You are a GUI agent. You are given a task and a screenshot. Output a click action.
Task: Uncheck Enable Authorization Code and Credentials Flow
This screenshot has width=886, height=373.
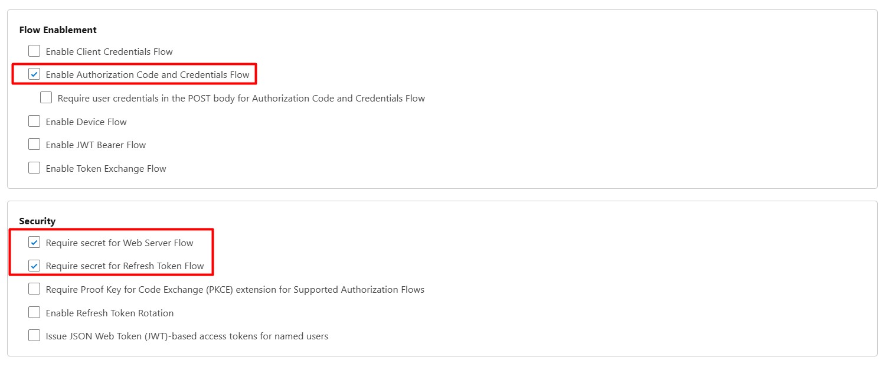(34, 74)
